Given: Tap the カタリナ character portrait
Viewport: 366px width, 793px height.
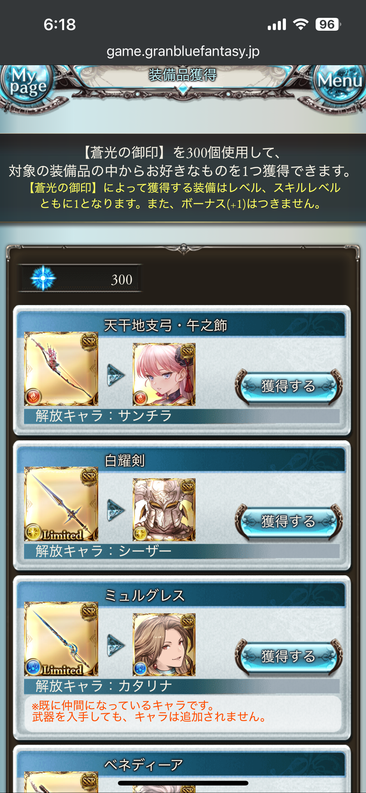Looking at the screenshot, I should pyautogui.click(x=164, y=645).
